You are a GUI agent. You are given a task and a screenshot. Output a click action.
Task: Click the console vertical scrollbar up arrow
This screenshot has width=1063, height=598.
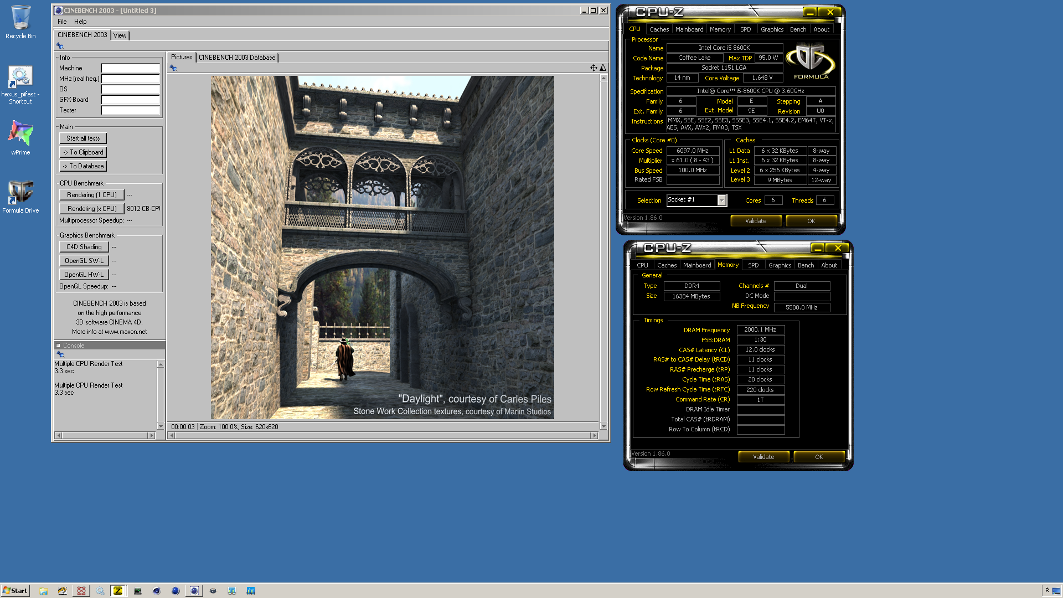(161, 364)
